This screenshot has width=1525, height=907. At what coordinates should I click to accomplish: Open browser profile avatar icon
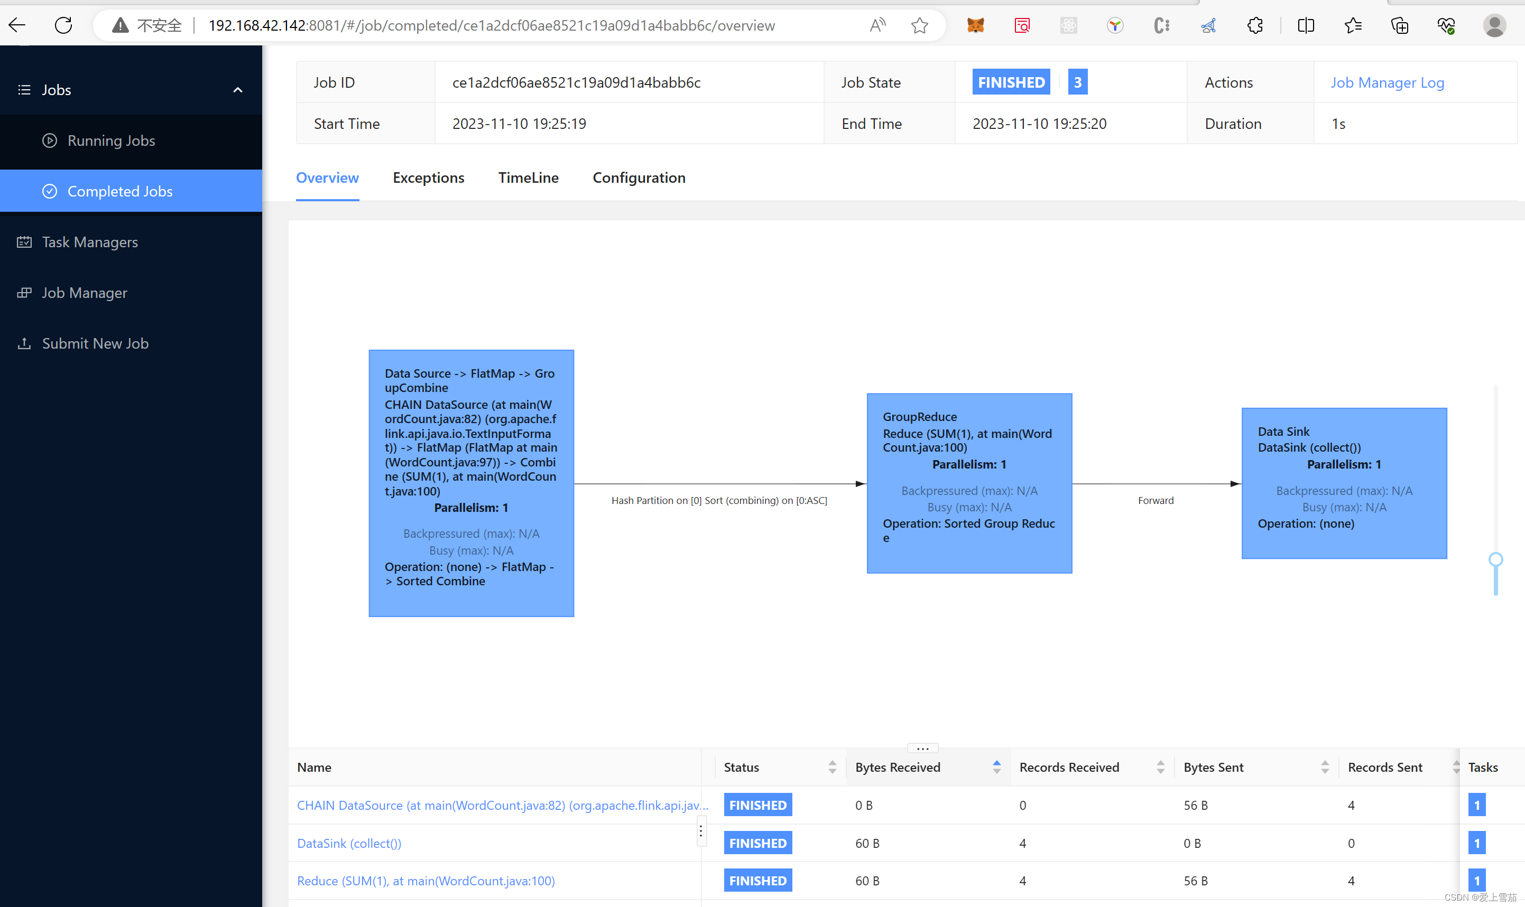tap(1494, 25)
